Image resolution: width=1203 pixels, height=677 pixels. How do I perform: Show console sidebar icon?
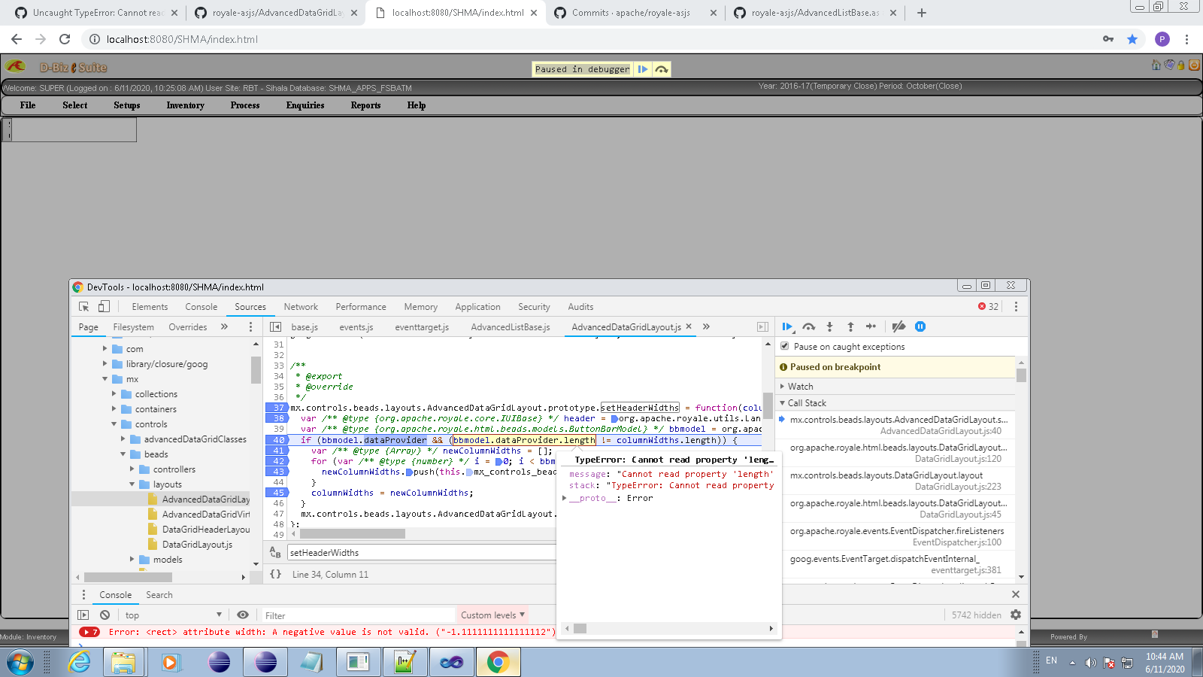83,615
